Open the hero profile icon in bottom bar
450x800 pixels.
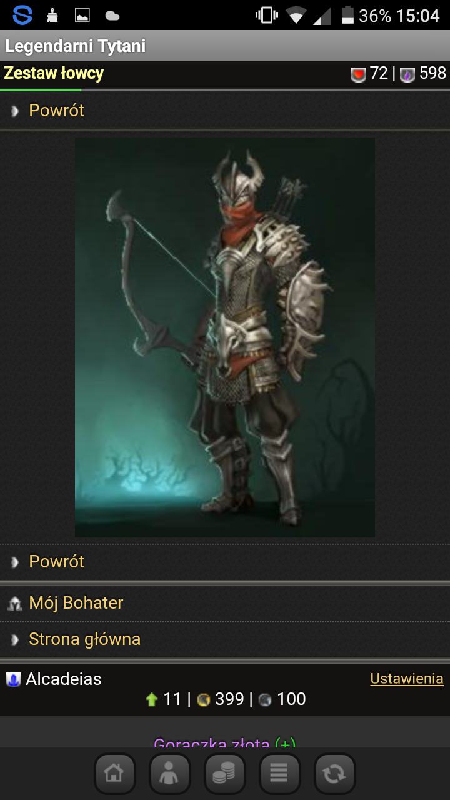169,774
